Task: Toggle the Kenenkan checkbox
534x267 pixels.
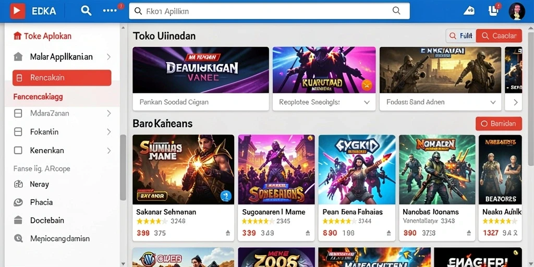Action: [x=18, y=150]
